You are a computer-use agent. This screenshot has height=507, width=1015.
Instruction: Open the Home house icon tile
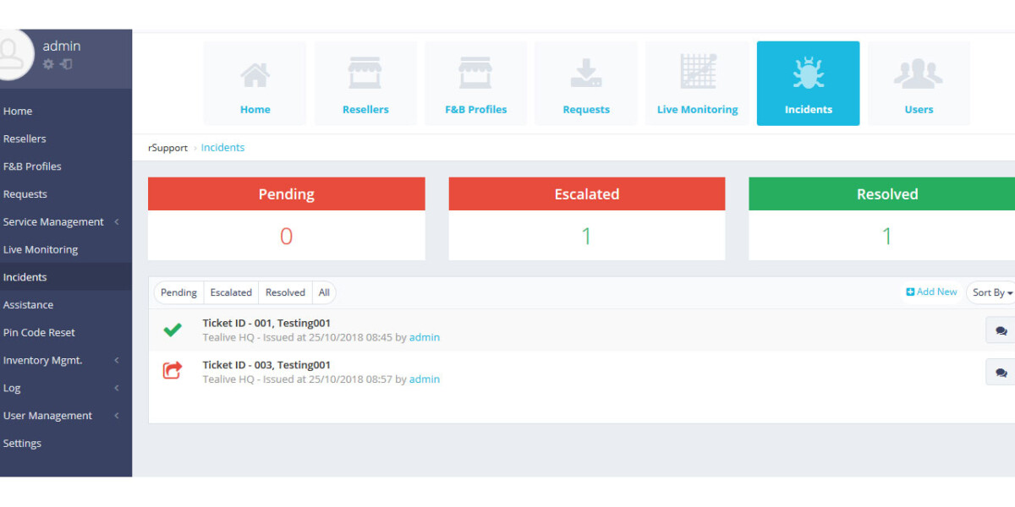tap(255, 83)
